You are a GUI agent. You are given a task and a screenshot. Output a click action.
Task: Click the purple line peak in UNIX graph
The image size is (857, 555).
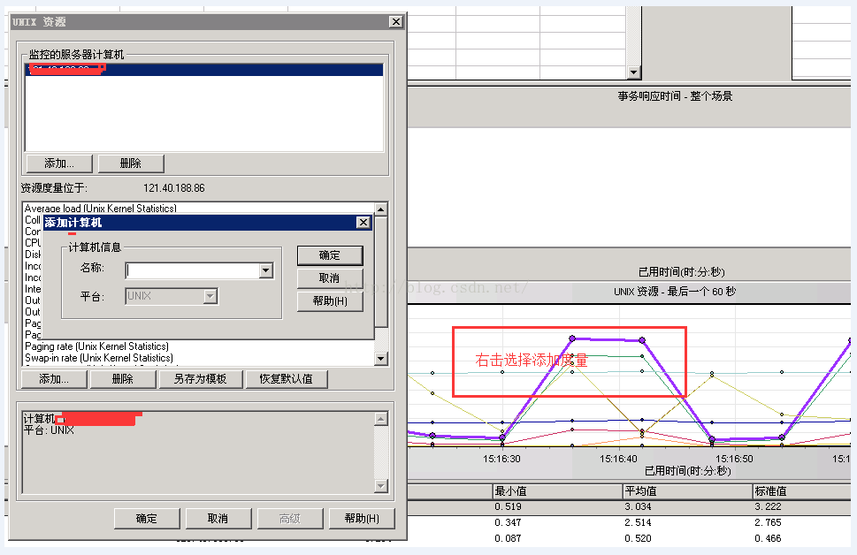coord(572,338)
